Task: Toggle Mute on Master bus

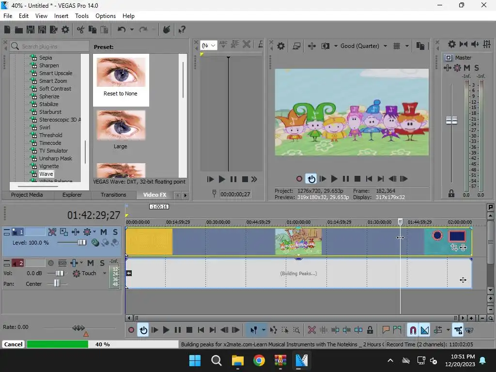Action: point(466,68)
